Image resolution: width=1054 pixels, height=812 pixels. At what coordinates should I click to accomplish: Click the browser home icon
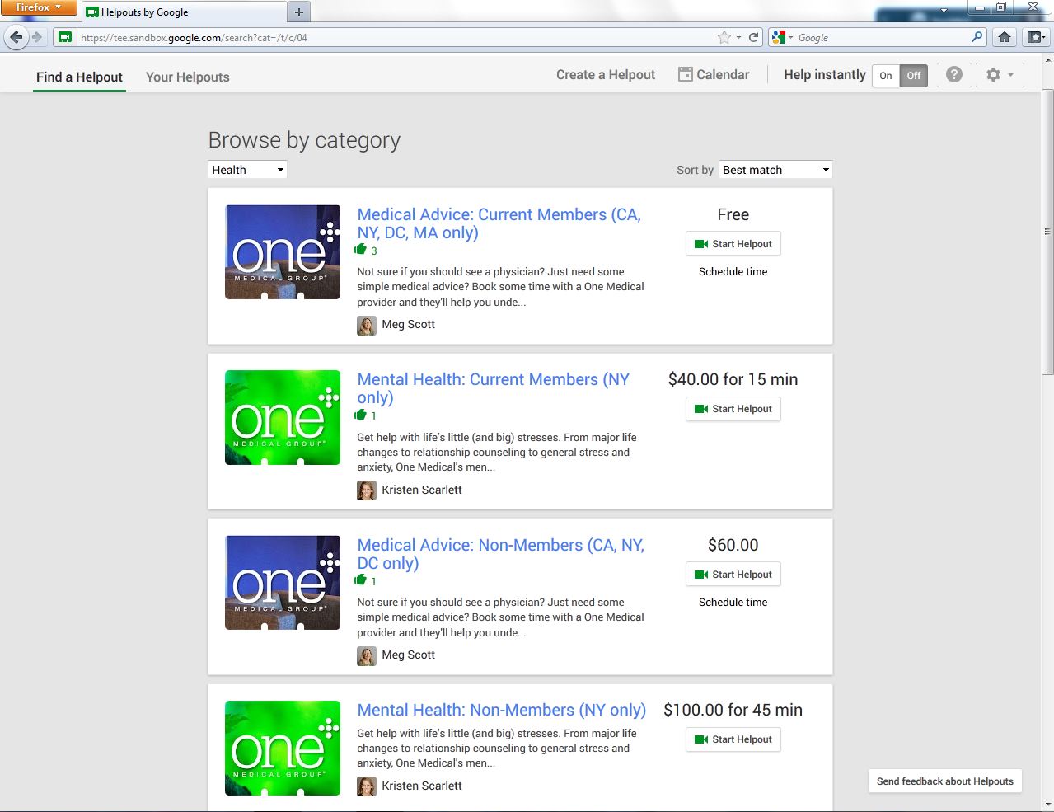click(1004, 37)
